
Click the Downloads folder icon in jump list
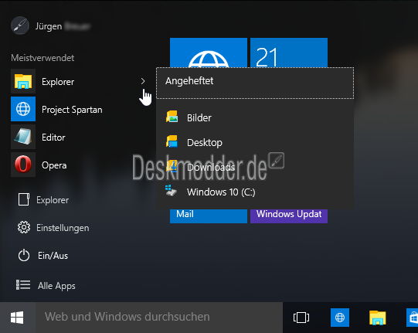pos(172,166)
